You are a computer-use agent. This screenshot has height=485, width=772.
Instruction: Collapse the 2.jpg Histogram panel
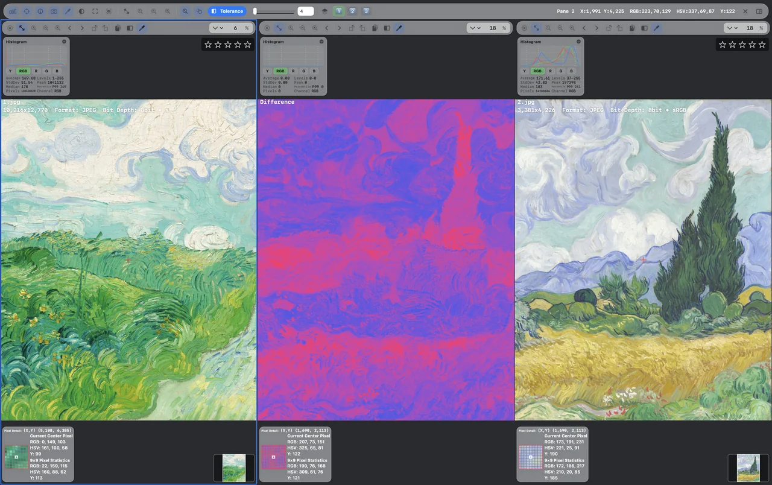pyautogui.click(x=578, y=42)
